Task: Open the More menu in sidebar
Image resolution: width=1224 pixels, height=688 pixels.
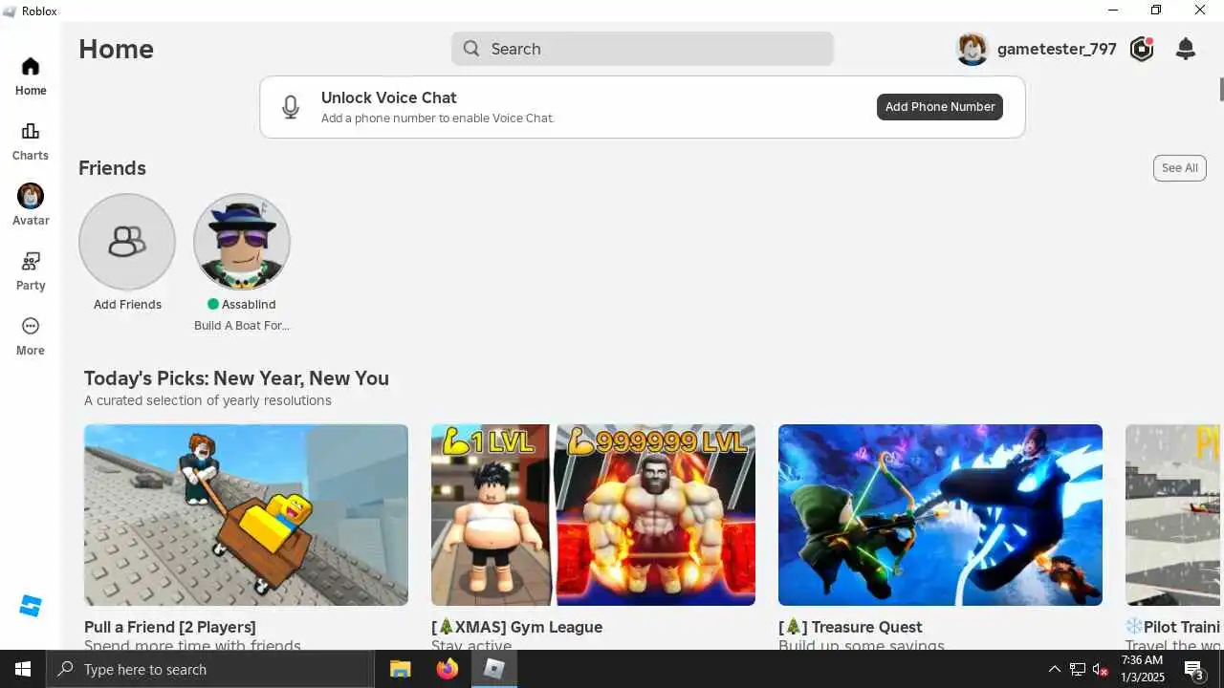Action: [31, 336]
